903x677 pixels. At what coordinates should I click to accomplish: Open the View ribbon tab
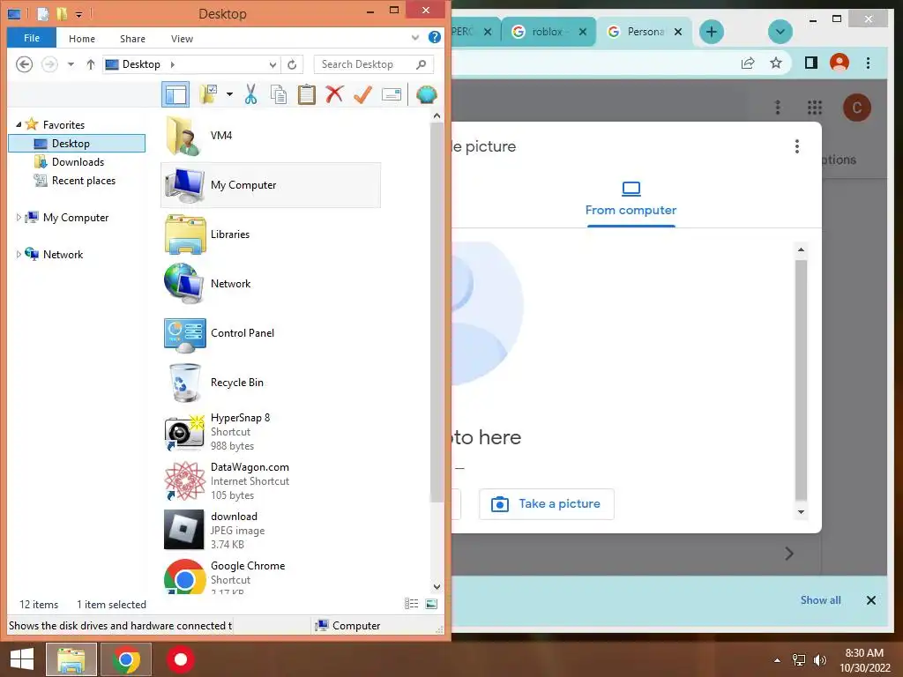[x=182, y=39]
